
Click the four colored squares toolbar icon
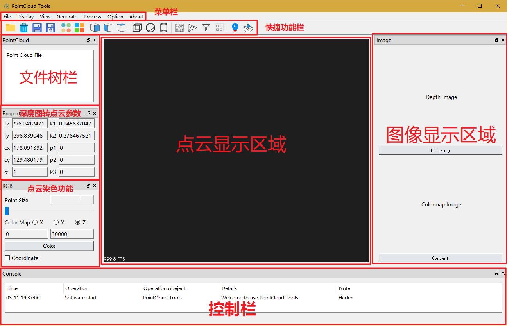click(x=79, y=28)
